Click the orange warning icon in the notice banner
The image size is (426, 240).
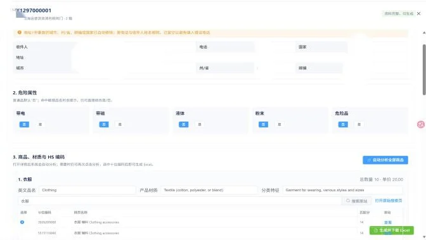[19, 32]
